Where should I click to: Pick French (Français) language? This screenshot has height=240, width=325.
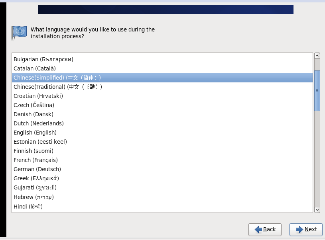[x=162, y=160]
